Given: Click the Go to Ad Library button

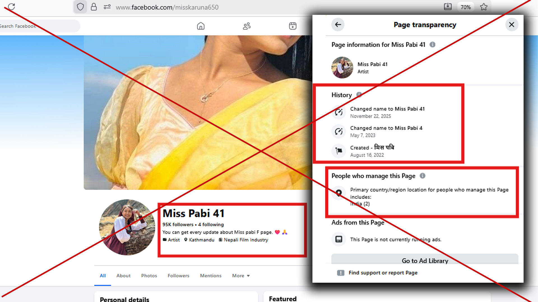Looking at the screenshot, I should pos(425,260).
